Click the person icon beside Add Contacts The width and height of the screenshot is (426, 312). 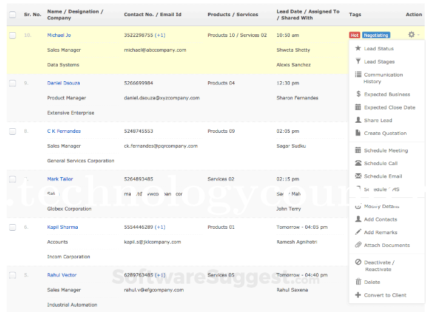pyautogui.click(x=358, y=219)
